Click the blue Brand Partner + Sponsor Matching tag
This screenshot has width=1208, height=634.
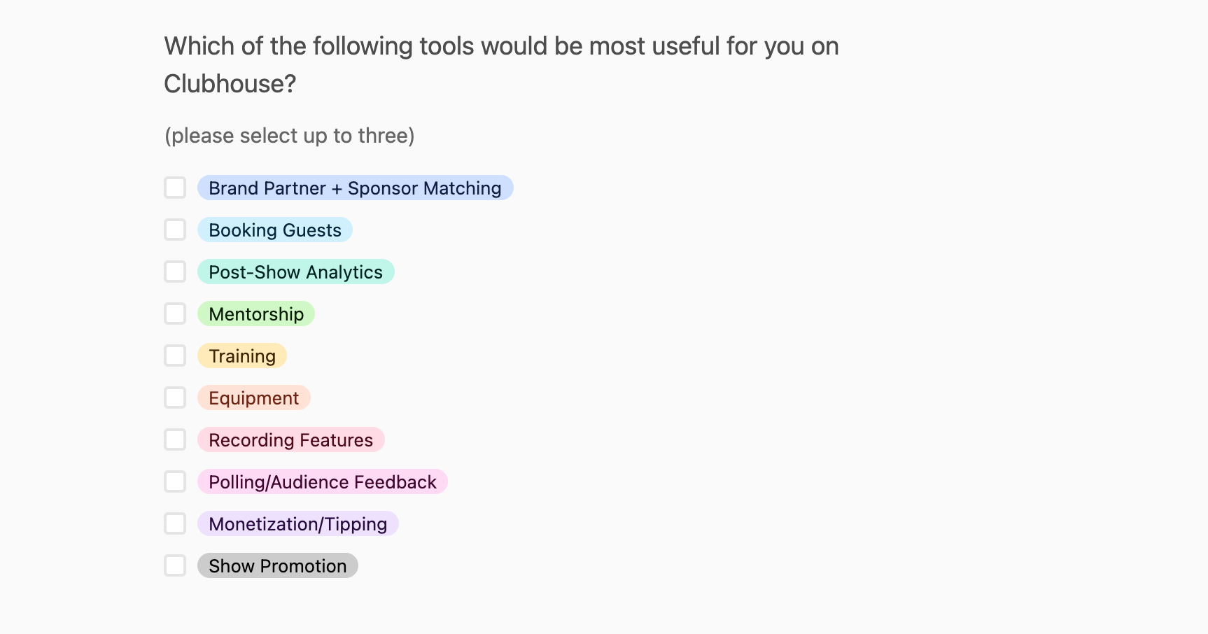pyautogui.click(x=356, y=188)
